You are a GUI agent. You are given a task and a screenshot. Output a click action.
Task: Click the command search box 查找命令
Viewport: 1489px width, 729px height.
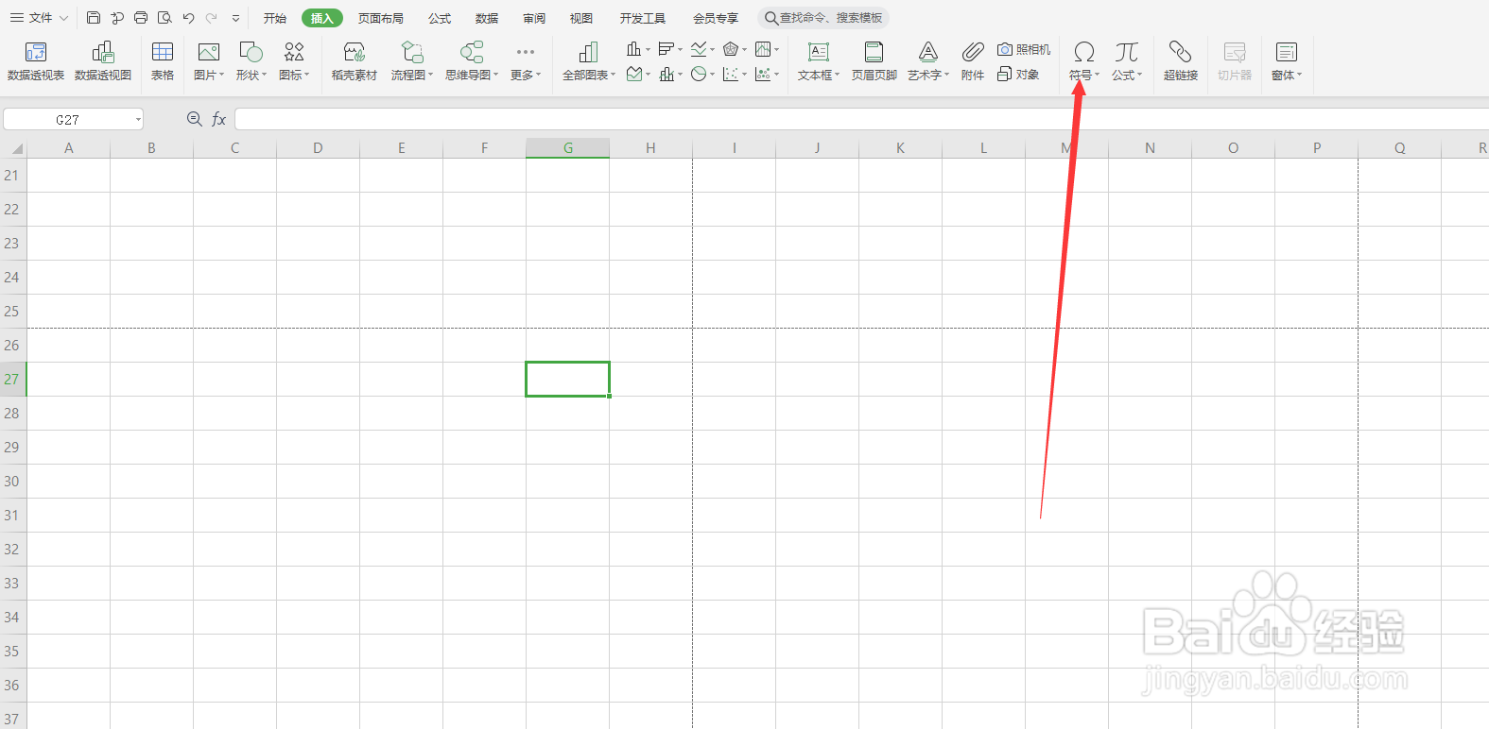tap(823, 18)
